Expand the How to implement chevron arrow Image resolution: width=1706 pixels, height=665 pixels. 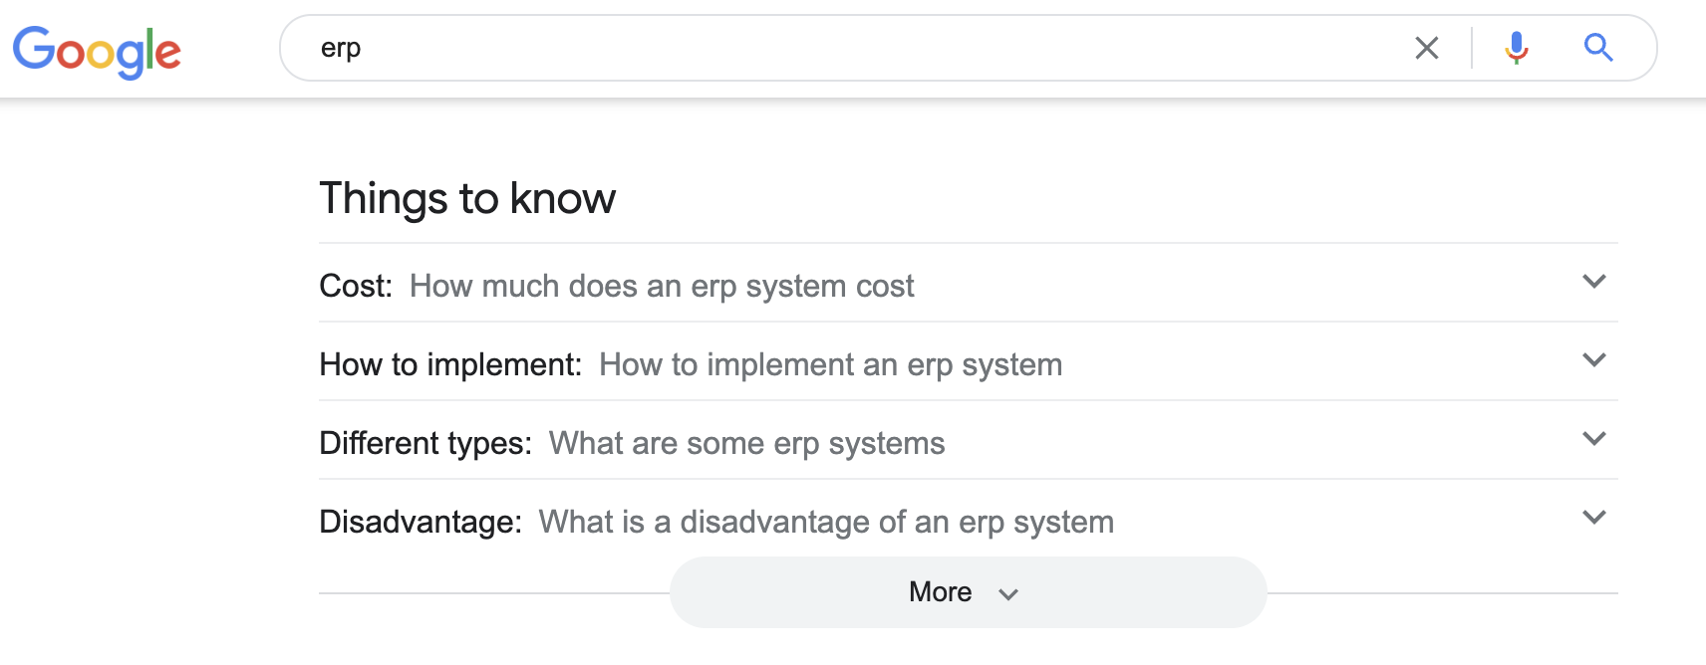tap(1593, 360)
